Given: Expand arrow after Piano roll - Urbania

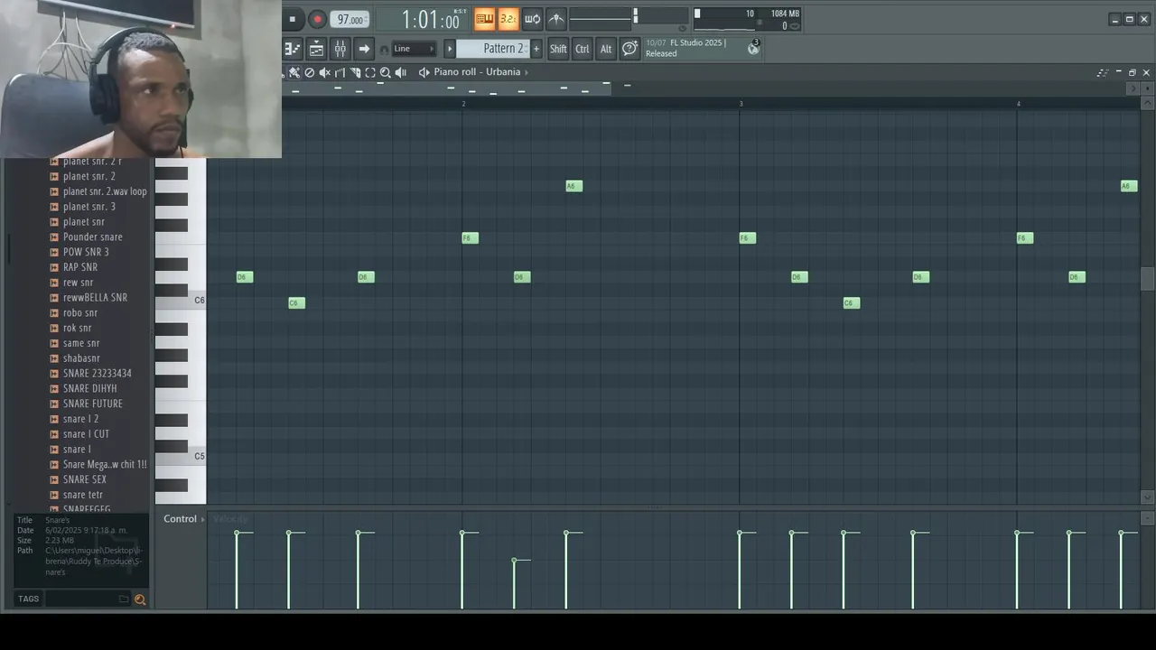Looking at the screenshot, I should point(527,72).
